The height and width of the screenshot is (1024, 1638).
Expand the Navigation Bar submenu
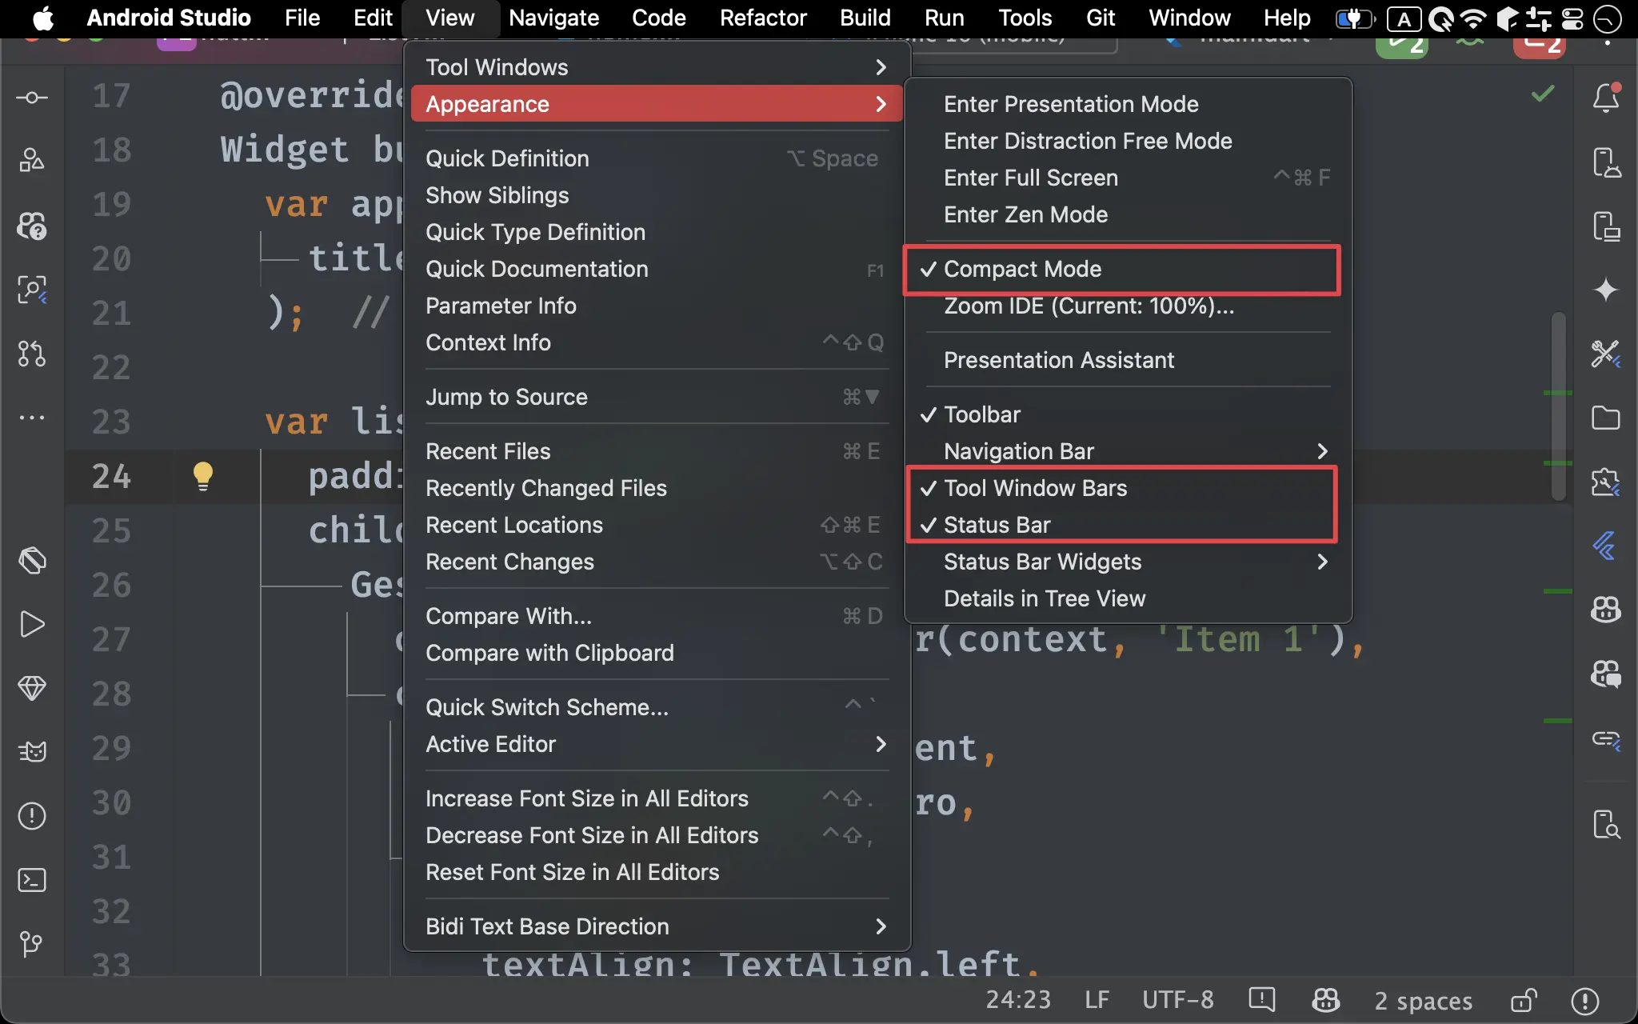click(x=1128, y=451)
